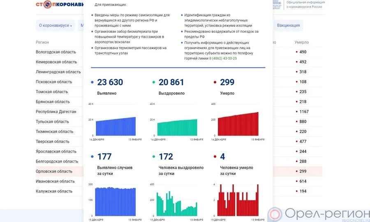Viewport: 370px width, 222px height.
Task: Click the blue Выявлено cumulative bar chart
Action: point(115,125)
